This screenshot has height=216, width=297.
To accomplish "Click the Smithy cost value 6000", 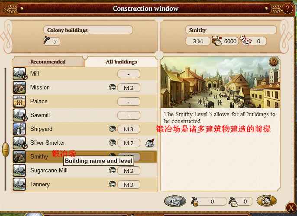I will (230, 41).
